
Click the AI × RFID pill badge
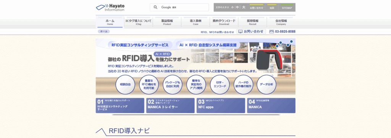pos(163,54)
